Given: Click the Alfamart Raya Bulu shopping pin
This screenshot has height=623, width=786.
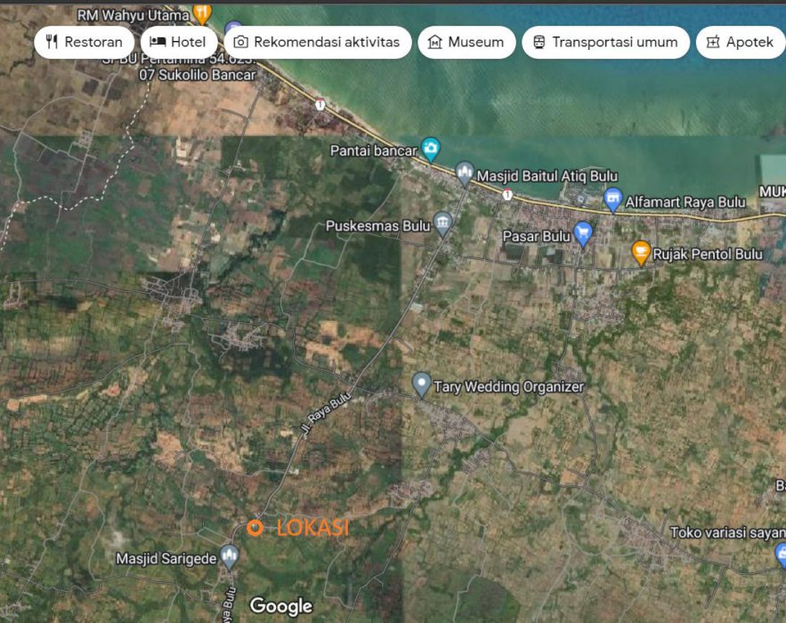Looking at the screenshot, I should click(x=612, y=199).
